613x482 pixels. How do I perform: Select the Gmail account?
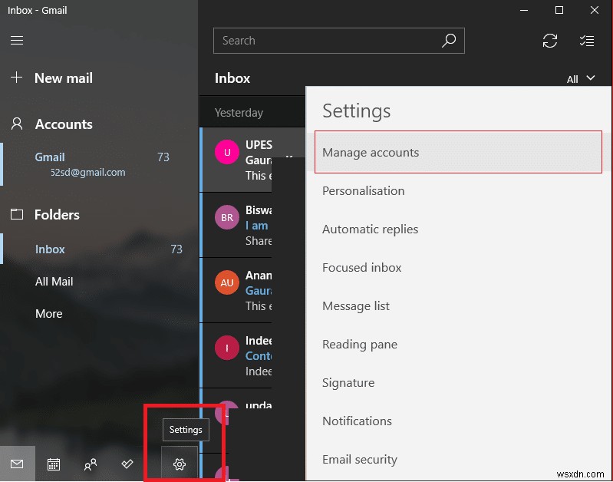click(99, 164)
